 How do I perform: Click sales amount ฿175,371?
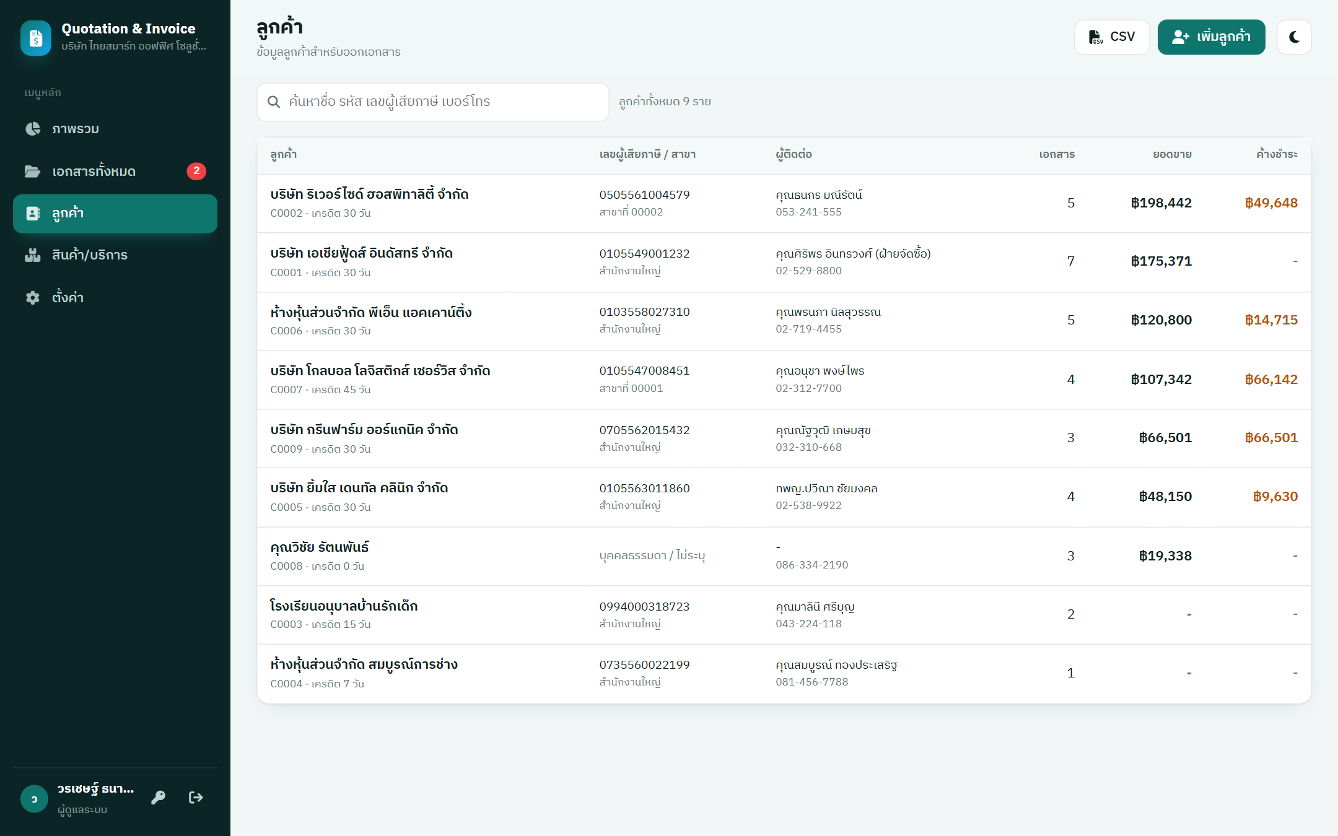point(1161,261)
